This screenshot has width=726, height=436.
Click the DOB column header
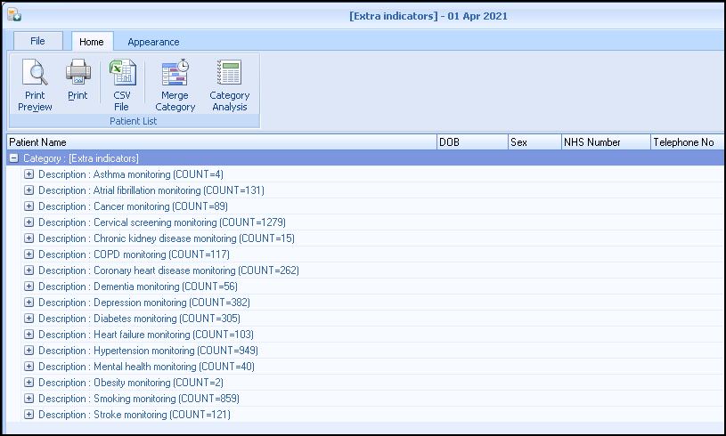[x=470, y=142]
